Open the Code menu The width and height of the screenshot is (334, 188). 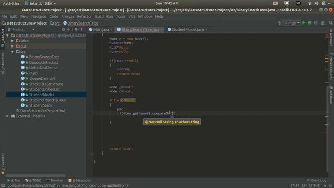click(54, 16)
